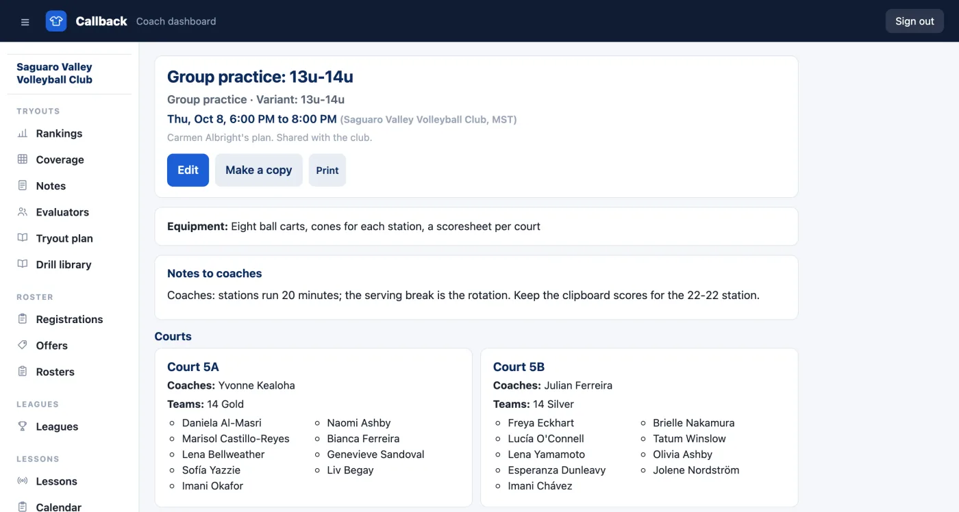Go to Registrations in sidebar
This screenshot has width=959, height=512.
point(69,320)
